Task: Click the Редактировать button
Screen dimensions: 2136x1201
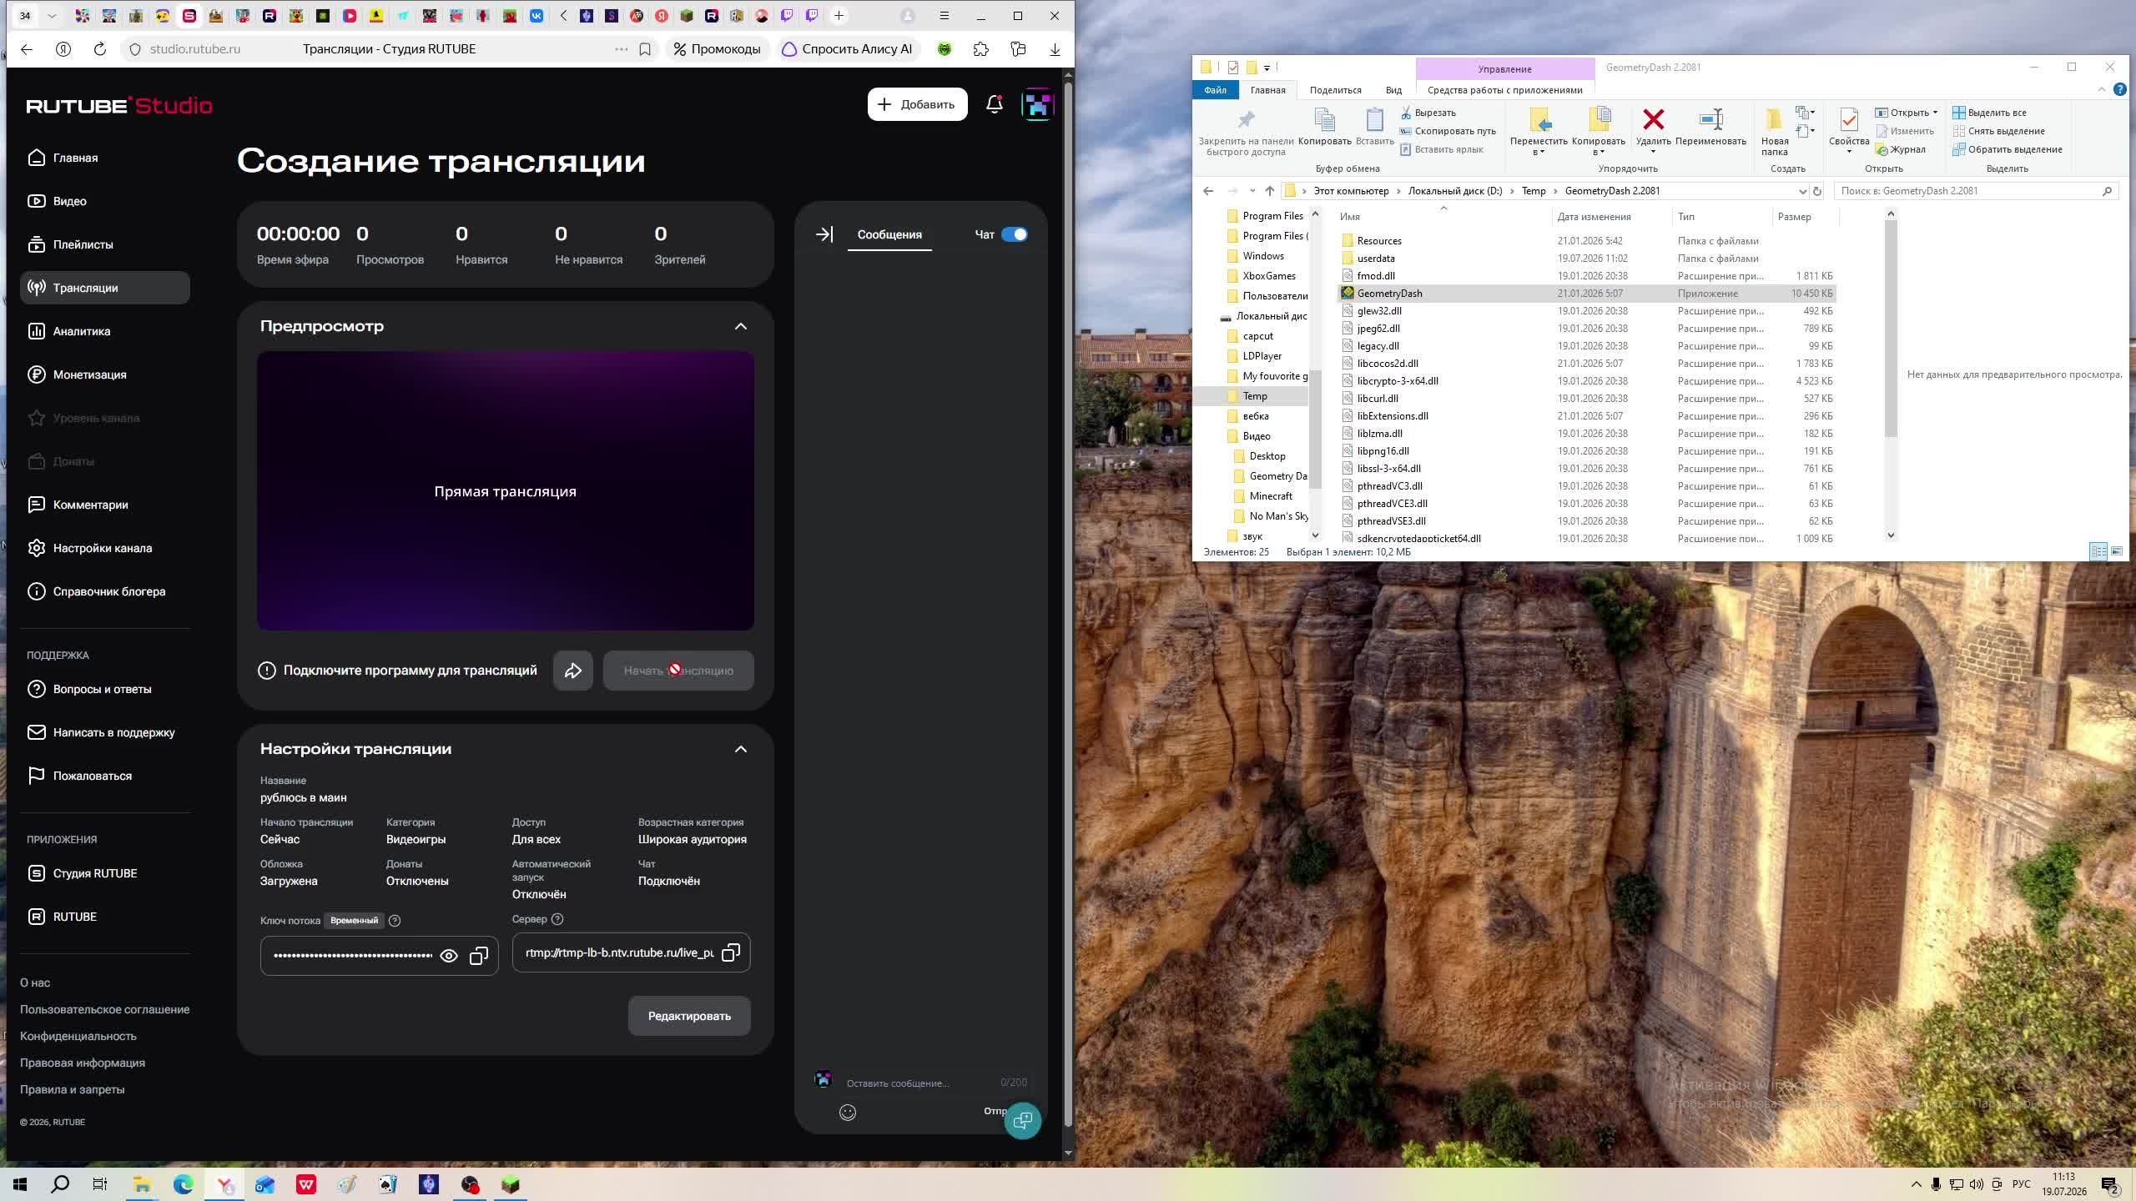Action: (x=689, y=1016)
